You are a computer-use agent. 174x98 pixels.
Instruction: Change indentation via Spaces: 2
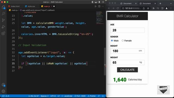click(x=45, y=96)
